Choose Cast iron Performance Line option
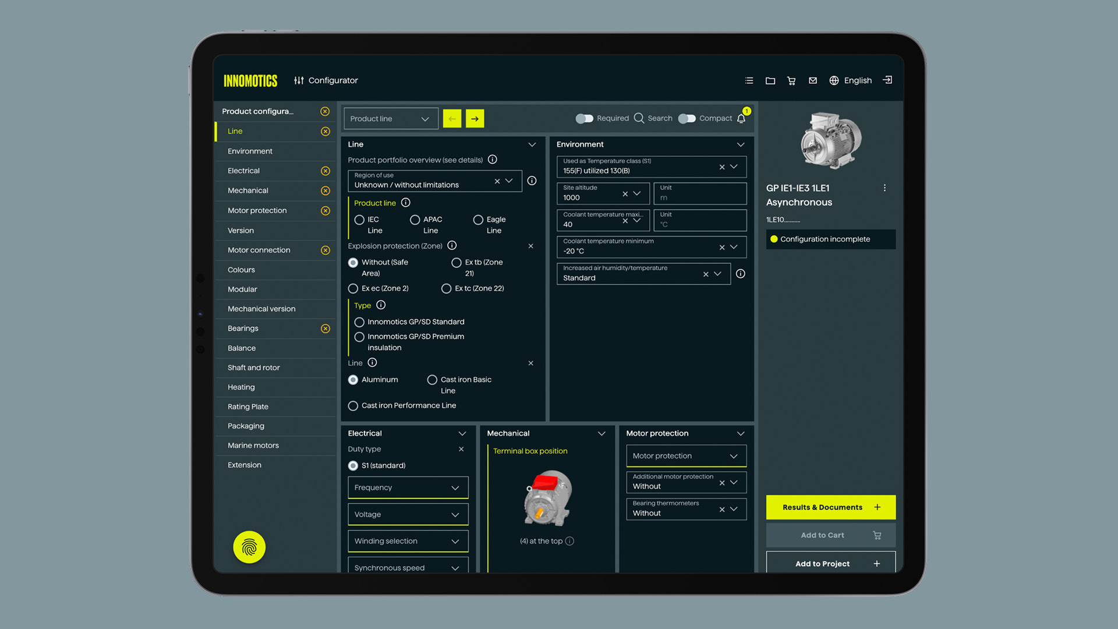The height and width of the screenshot is (629, 1118). point(353,405)
